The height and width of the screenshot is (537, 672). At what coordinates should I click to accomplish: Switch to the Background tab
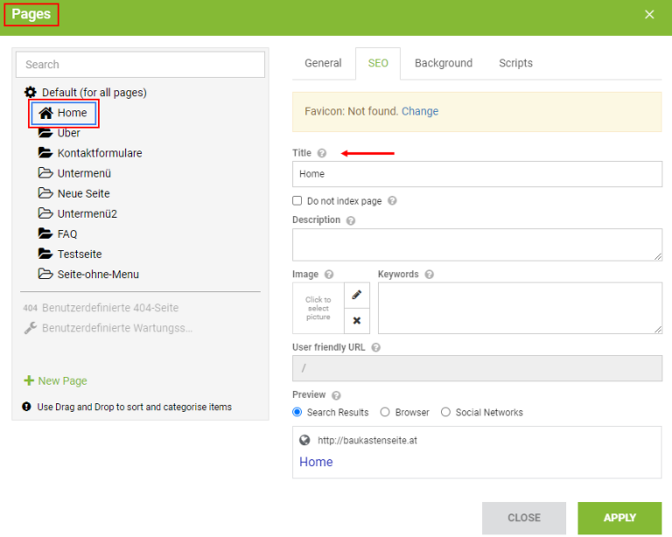444,63
